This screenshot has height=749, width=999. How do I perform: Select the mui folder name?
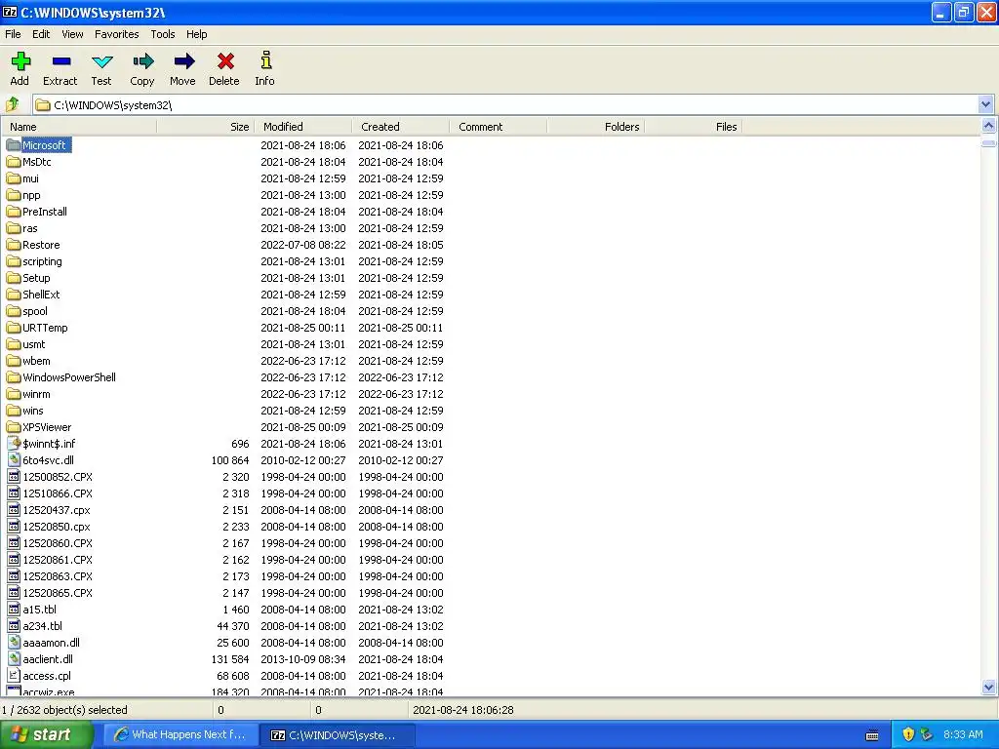pyautogui.click(x=30, y=178)
